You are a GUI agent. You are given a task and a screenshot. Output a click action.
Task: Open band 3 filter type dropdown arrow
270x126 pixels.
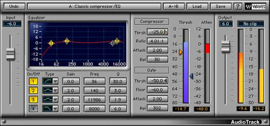(x=55, y=100)
